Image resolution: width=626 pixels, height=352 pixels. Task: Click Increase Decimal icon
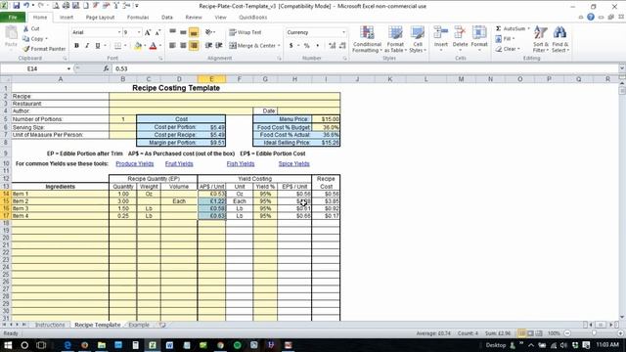(333, 46)
